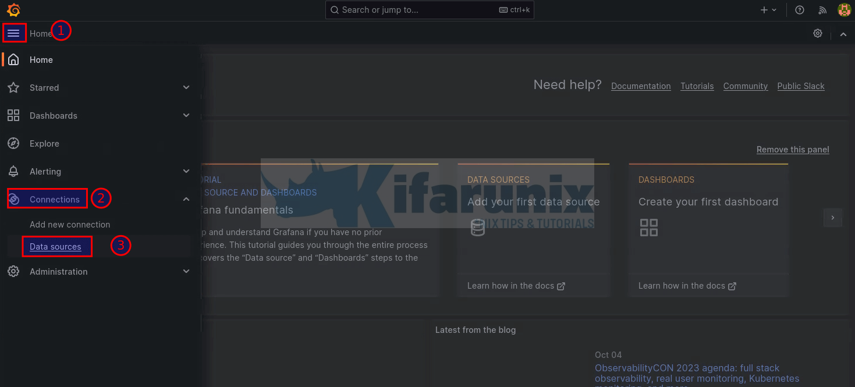Click the grid icon in the Dashboards card
This screenshot has width=855, height=387.
pyautogui.click(x=648, y=228)
